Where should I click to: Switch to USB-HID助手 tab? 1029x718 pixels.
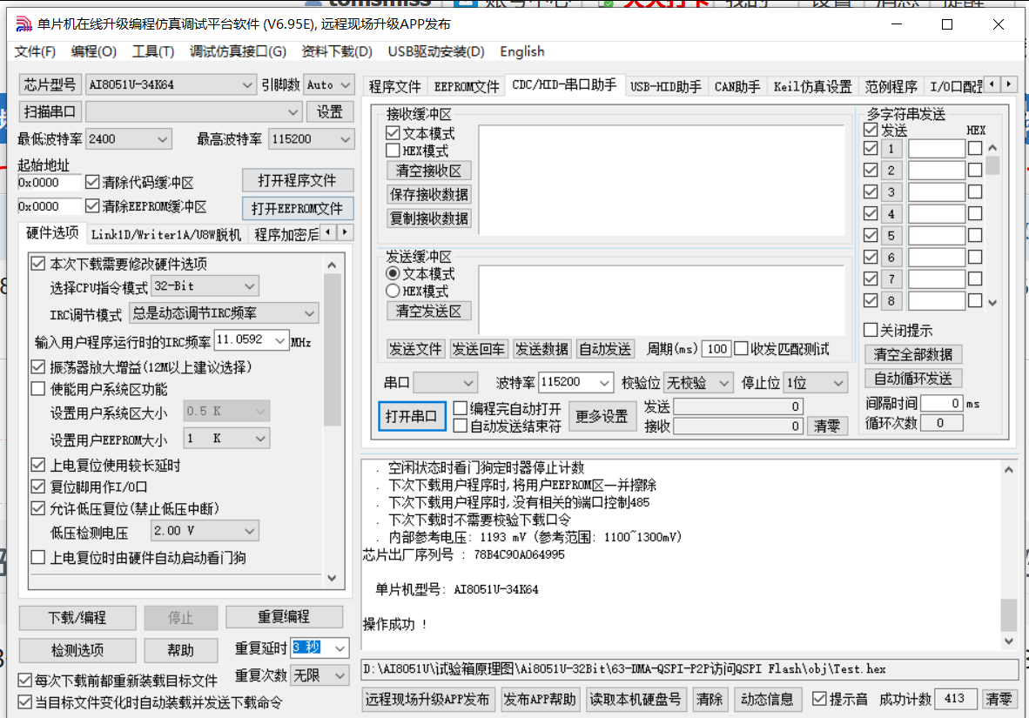665,87
